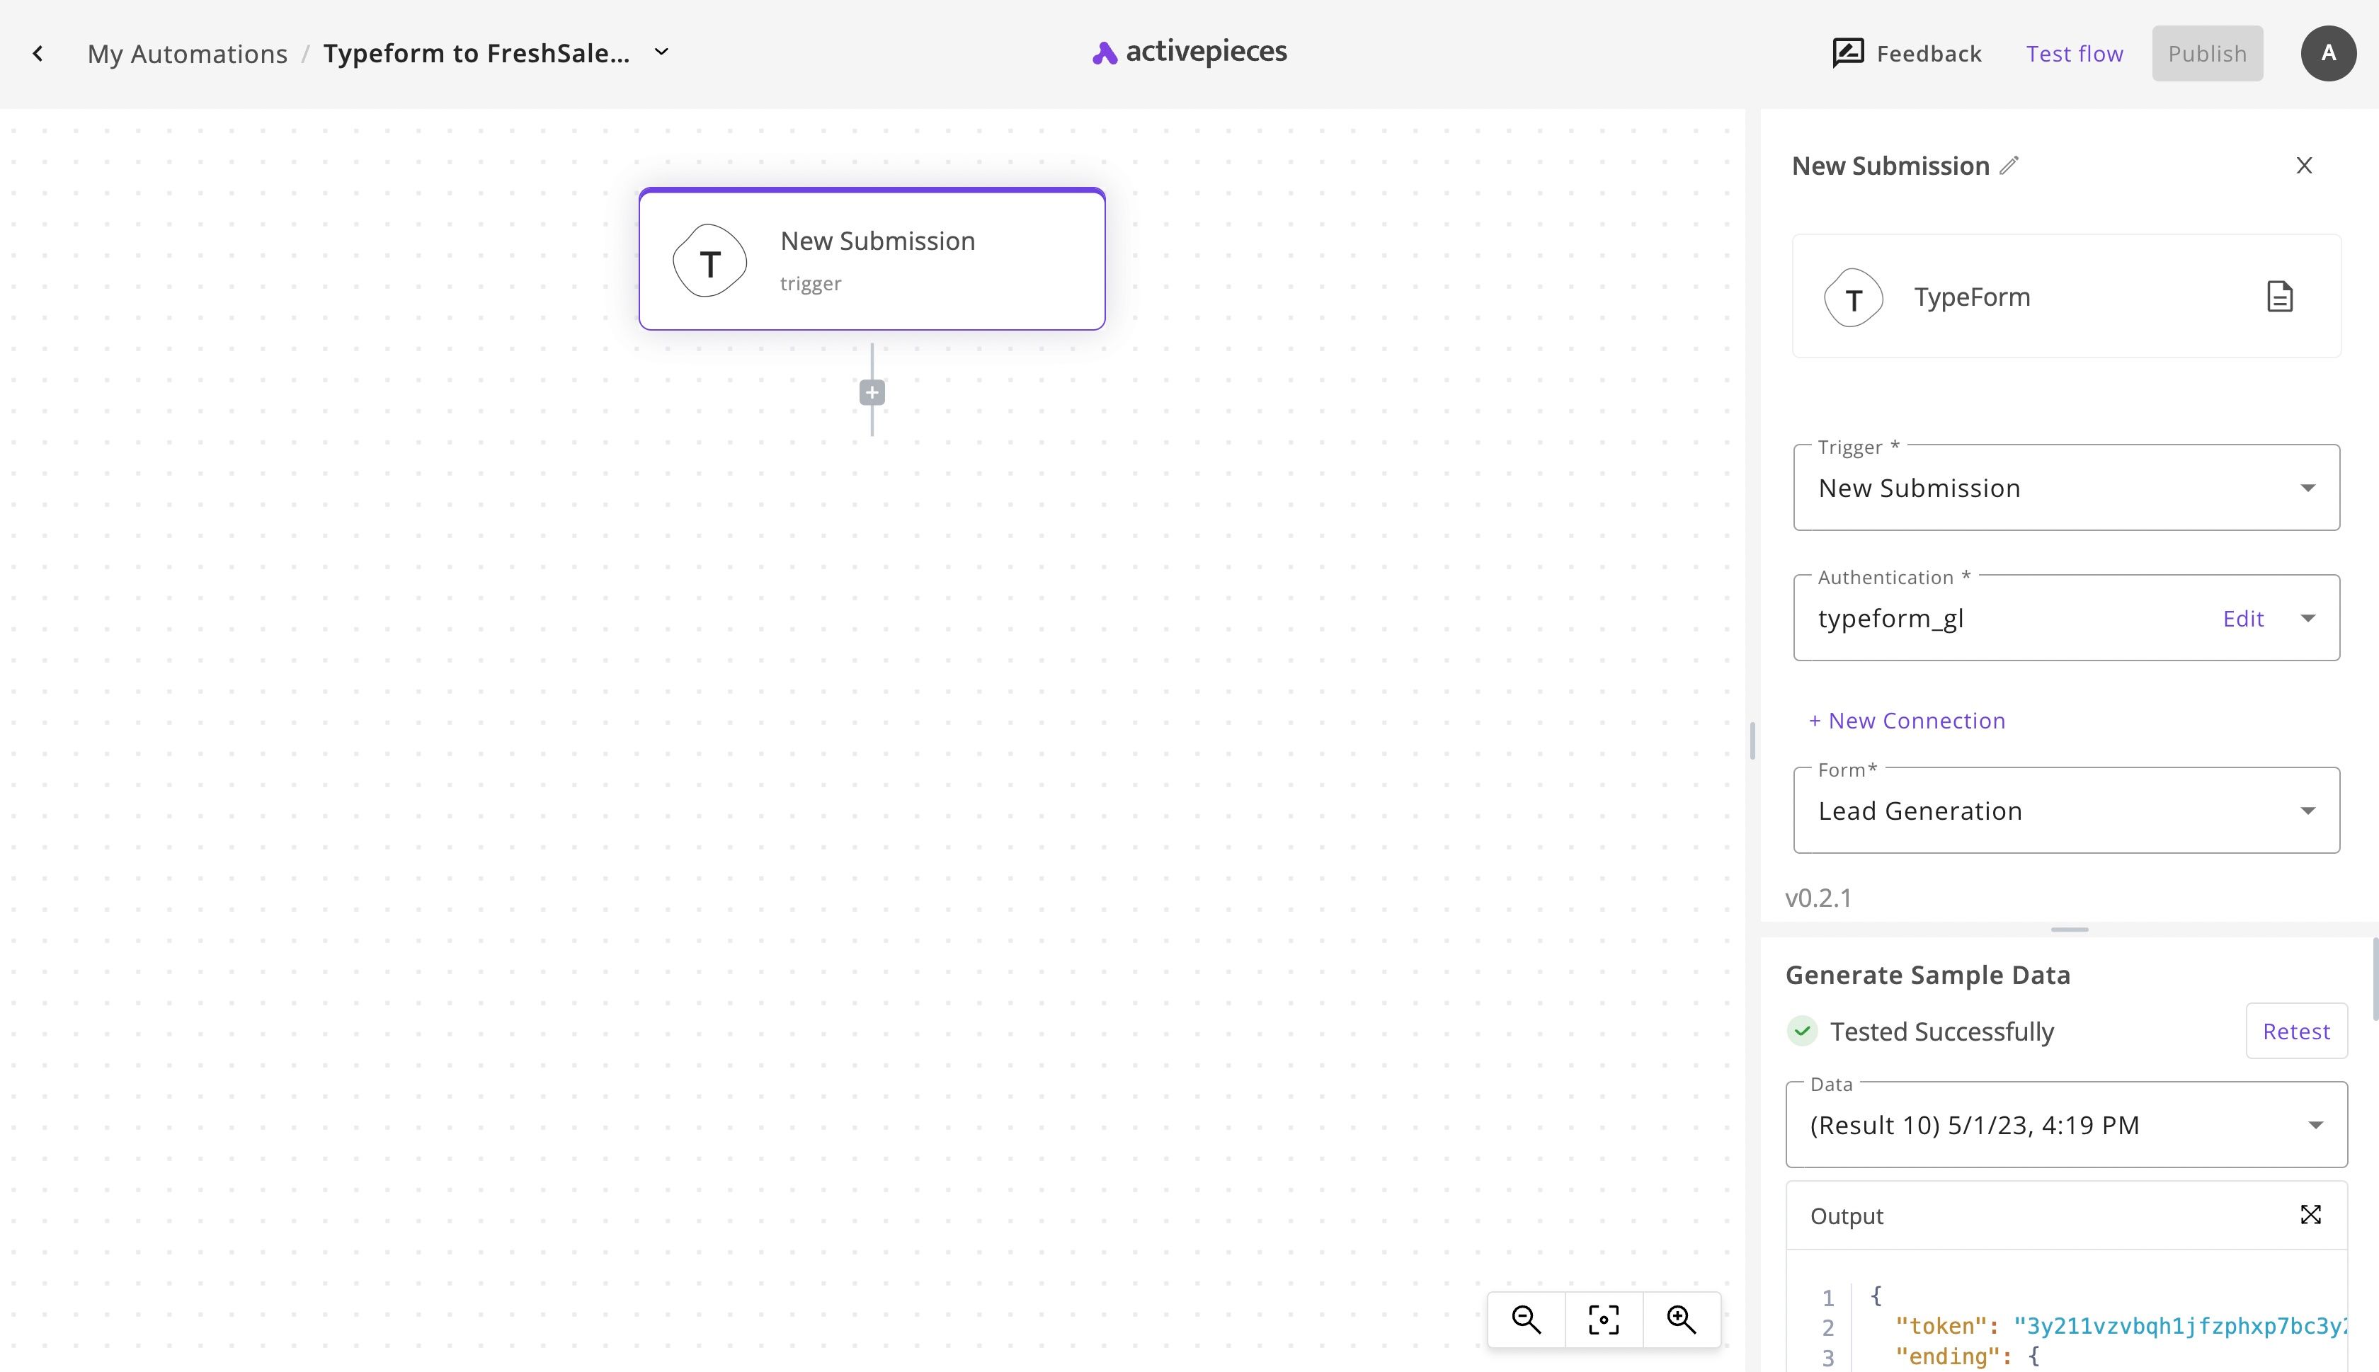Close the New Submission side panel
This screenshot has width=2379, height=1372.
click(x=2304, y=166)
